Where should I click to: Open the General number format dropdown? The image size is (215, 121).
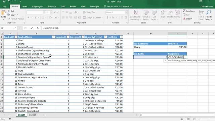[x=126, y=12]
